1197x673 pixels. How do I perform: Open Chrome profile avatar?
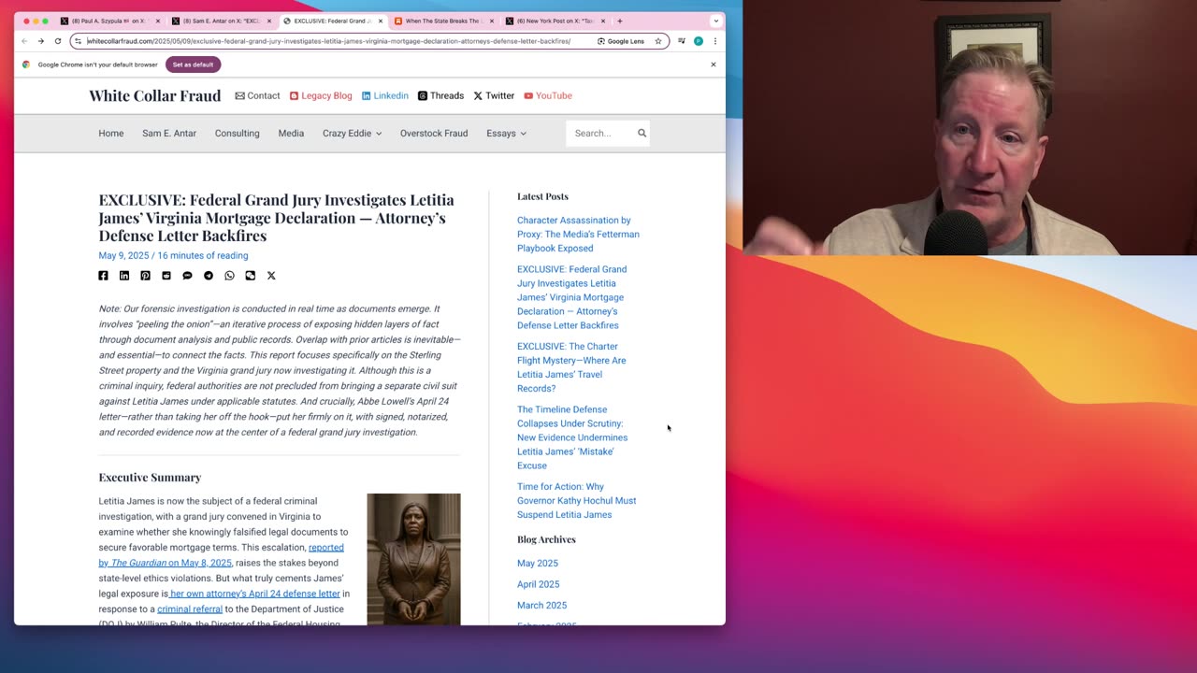(x=699, y=41)
